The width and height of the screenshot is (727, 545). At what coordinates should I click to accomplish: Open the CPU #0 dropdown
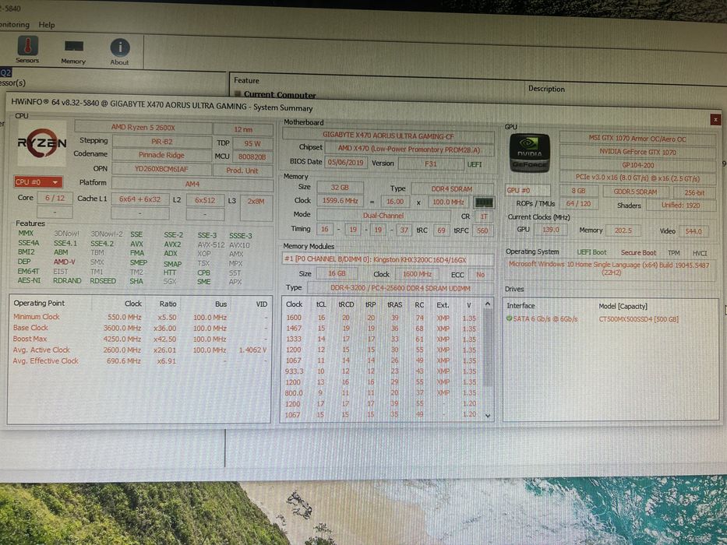(x=38, y=182)
